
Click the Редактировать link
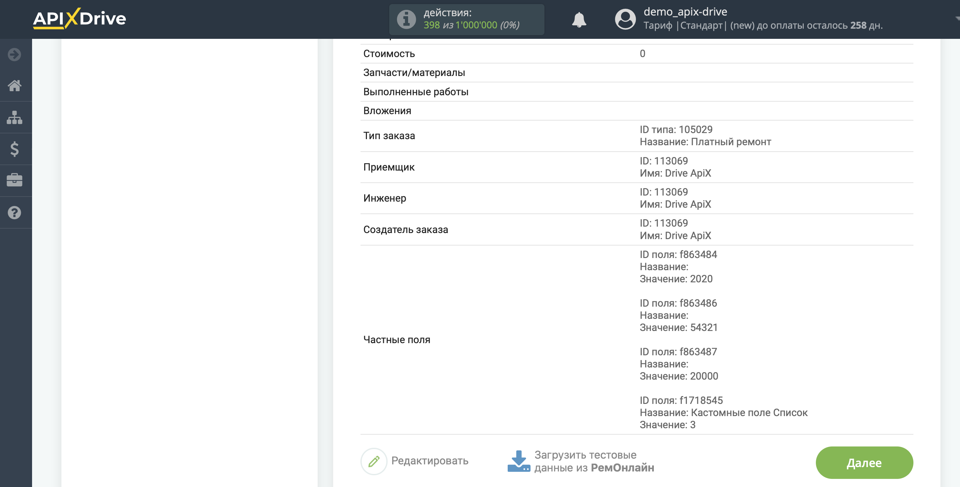coord(430,461)
